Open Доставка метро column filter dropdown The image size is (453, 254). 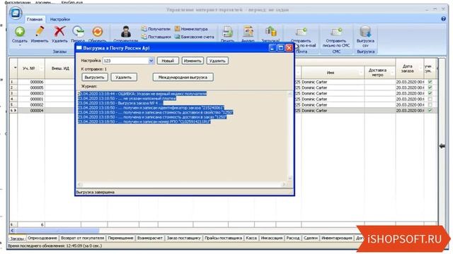coord(392,73)
